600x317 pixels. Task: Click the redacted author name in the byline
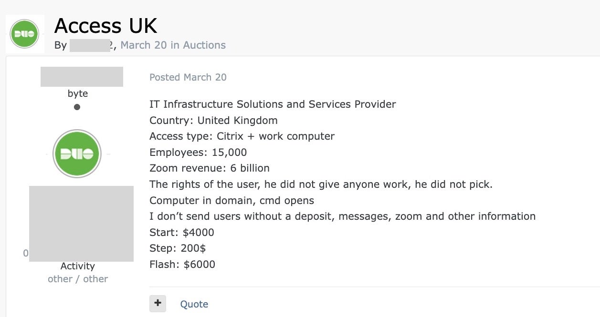click(x=90, y=45)
